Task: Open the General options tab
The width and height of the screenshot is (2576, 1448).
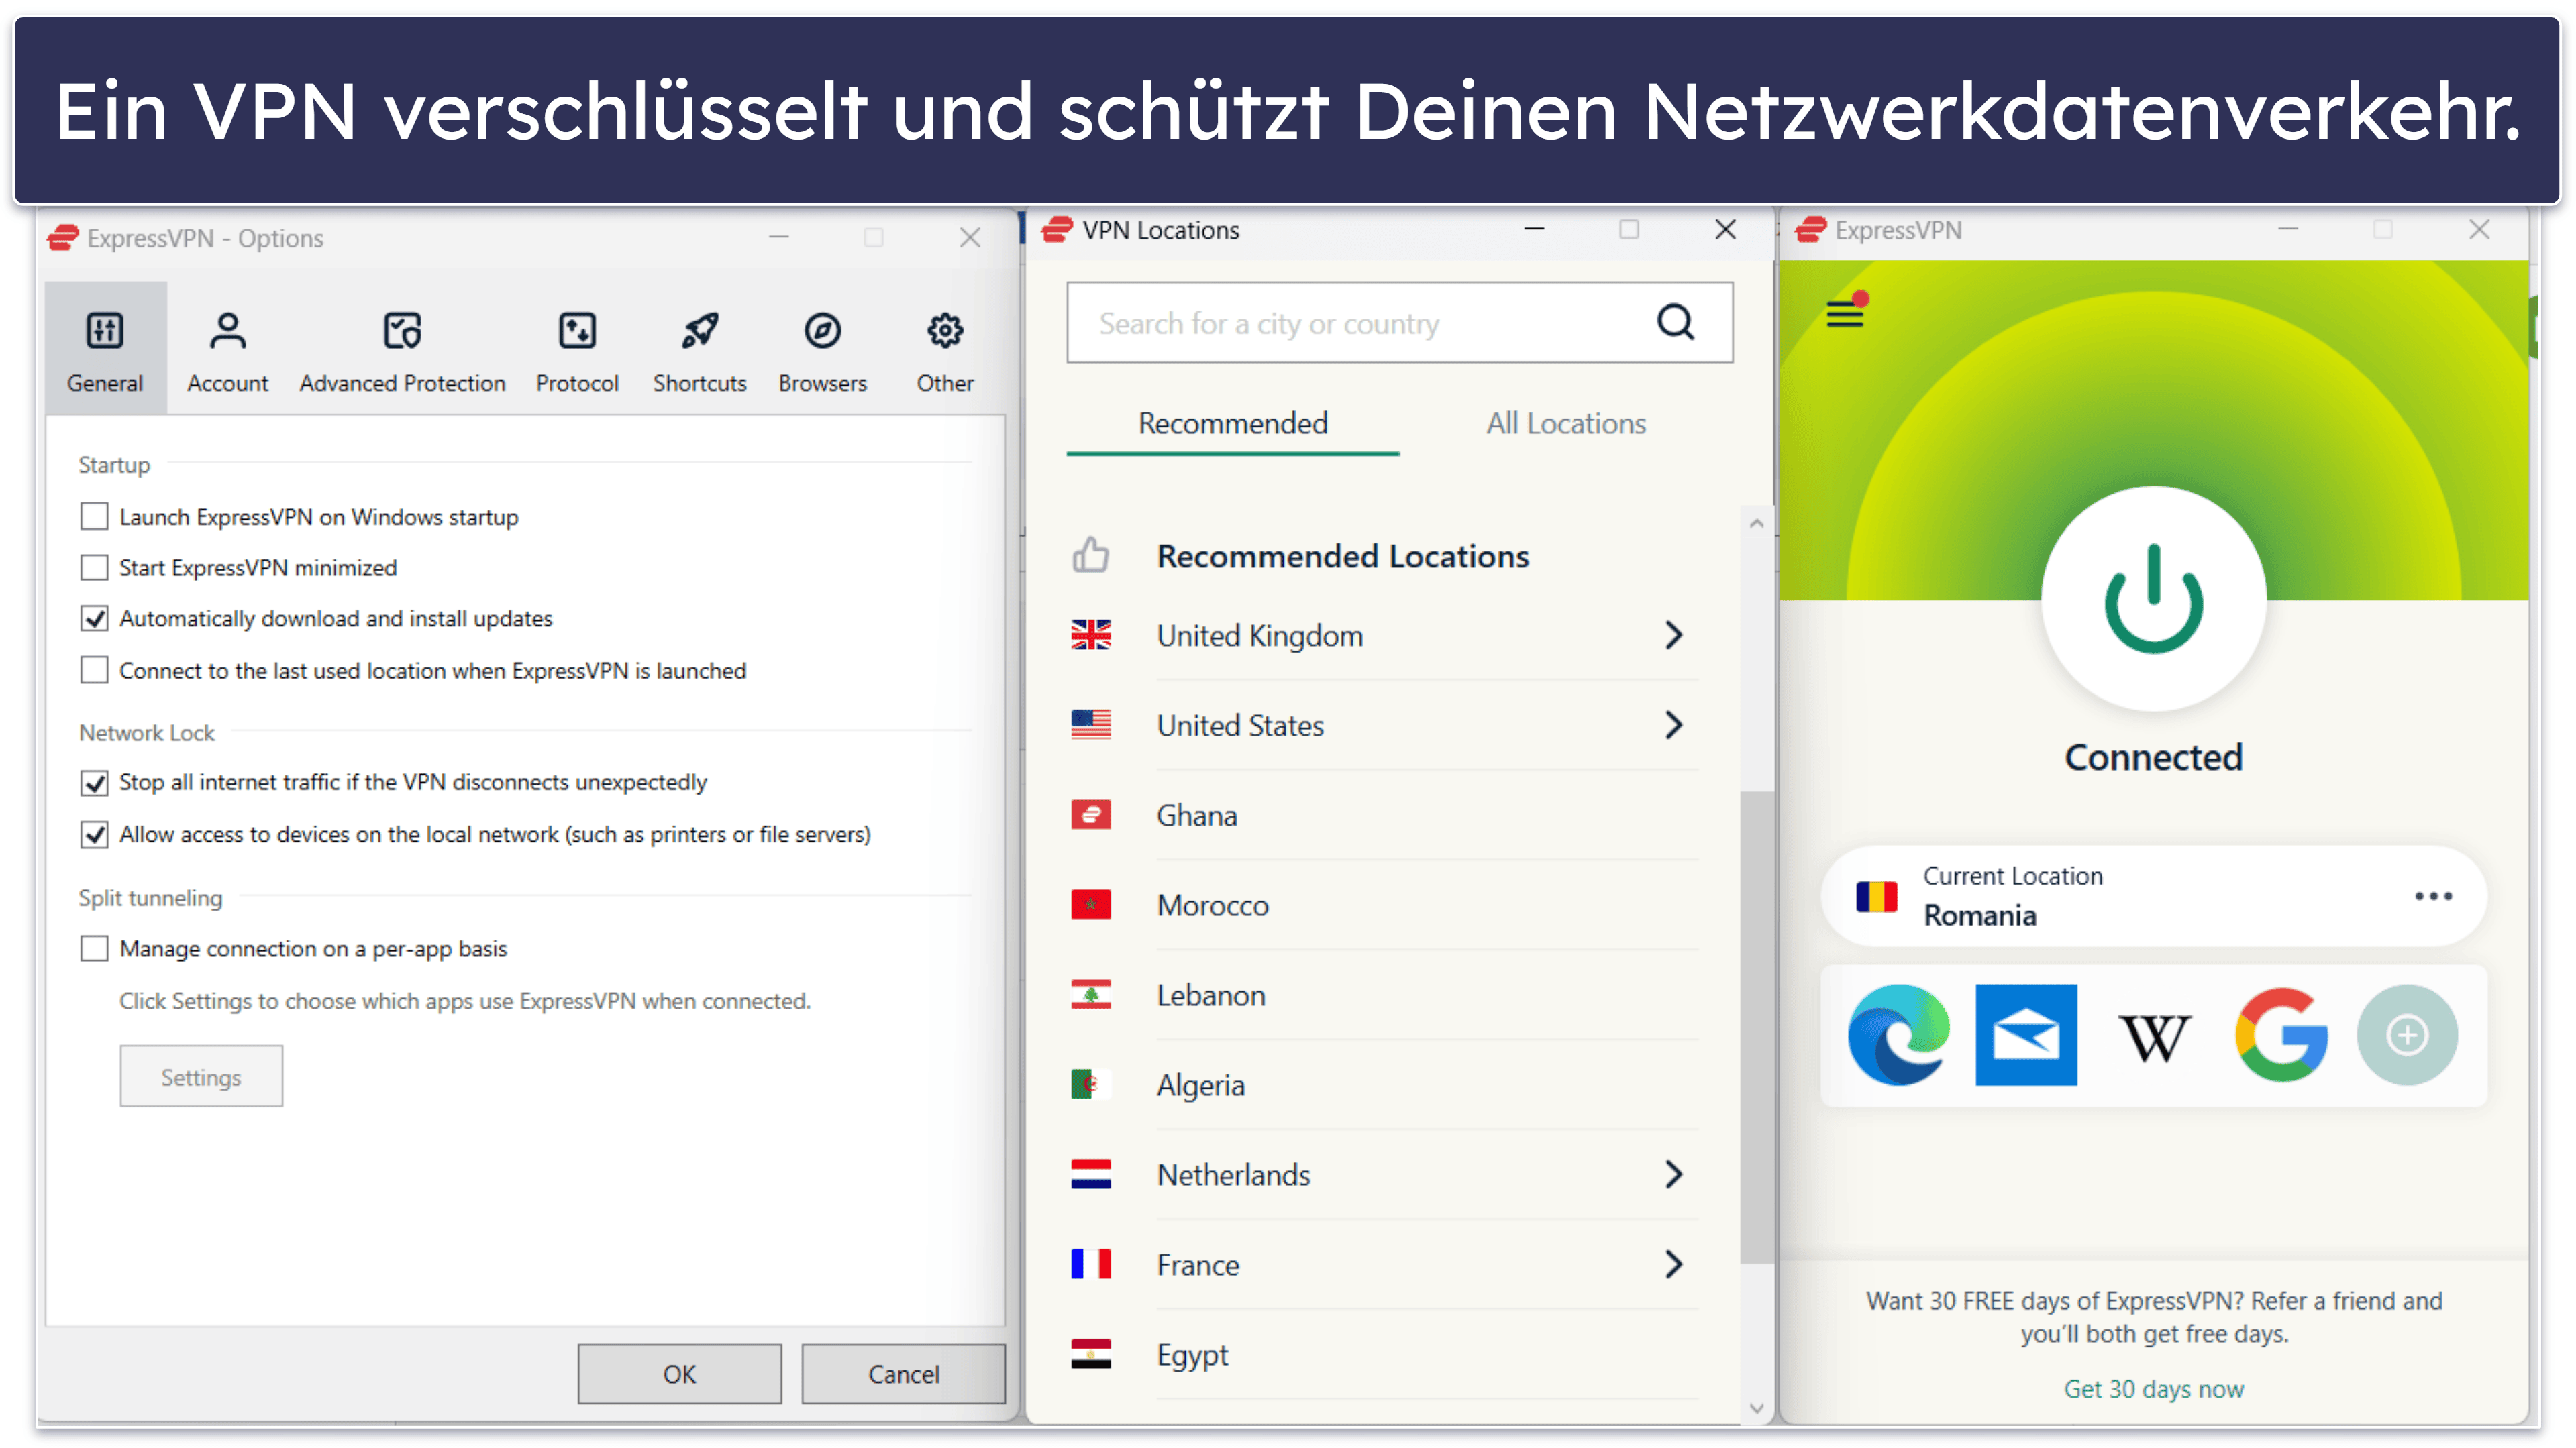Action: [x=105, y=348]
